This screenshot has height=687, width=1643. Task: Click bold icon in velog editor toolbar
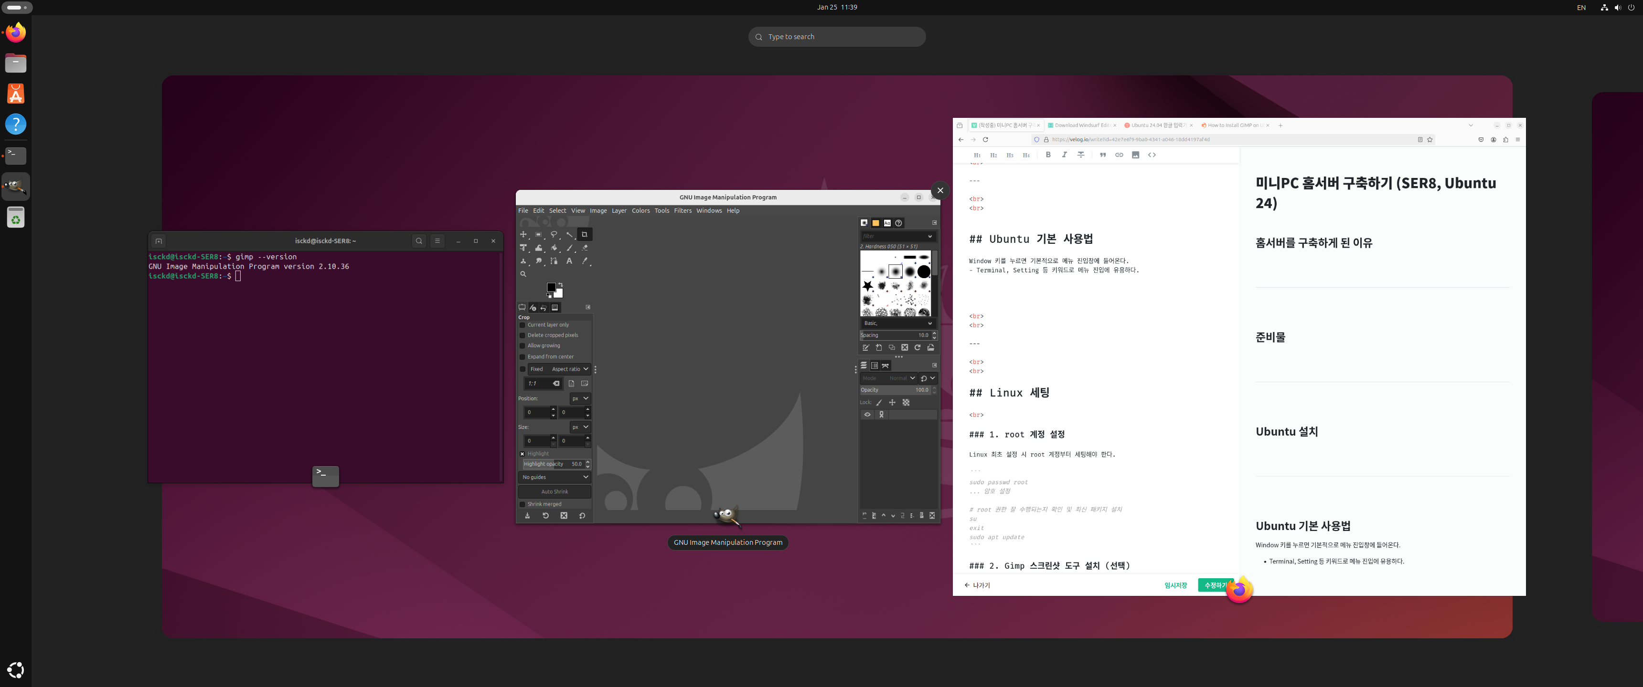coord(1048,155)
